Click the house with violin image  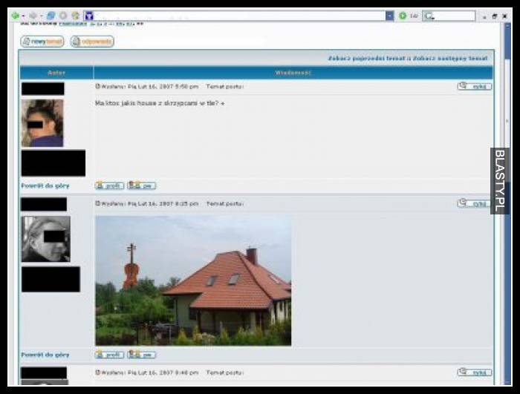point(193,280)
